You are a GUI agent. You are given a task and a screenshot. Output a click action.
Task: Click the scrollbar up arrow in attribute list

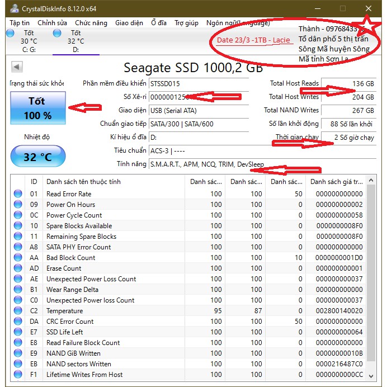[371, 181]
